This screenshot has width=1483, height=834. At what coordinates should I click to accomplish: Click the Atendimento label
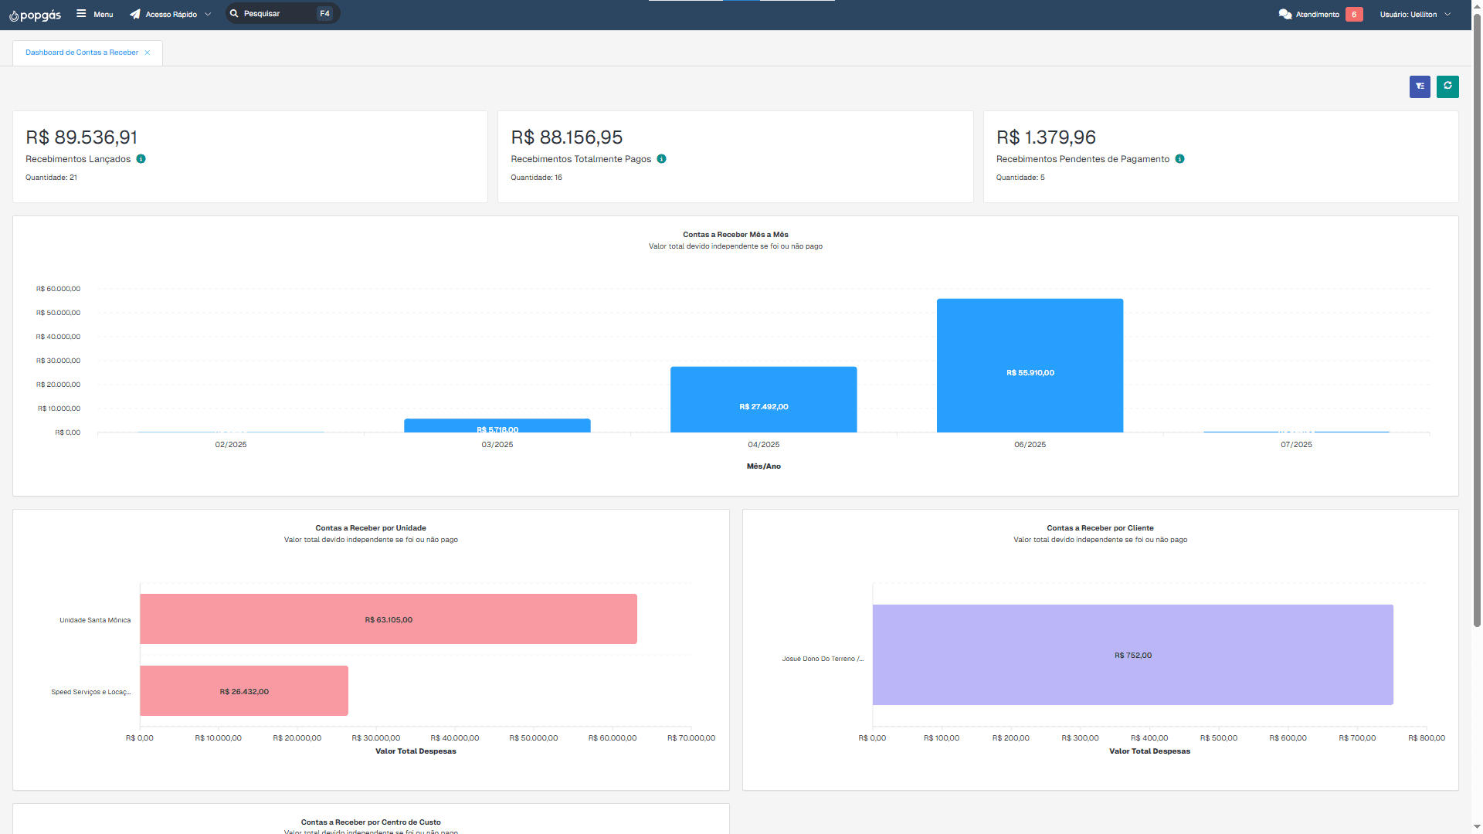[1318, 14]
